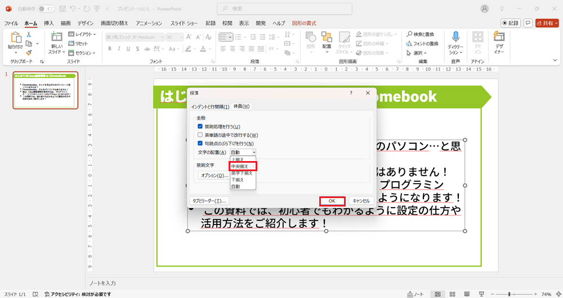Click the Undo arrow in title bar
563x298 pixels.
click(x=73, y=8)
